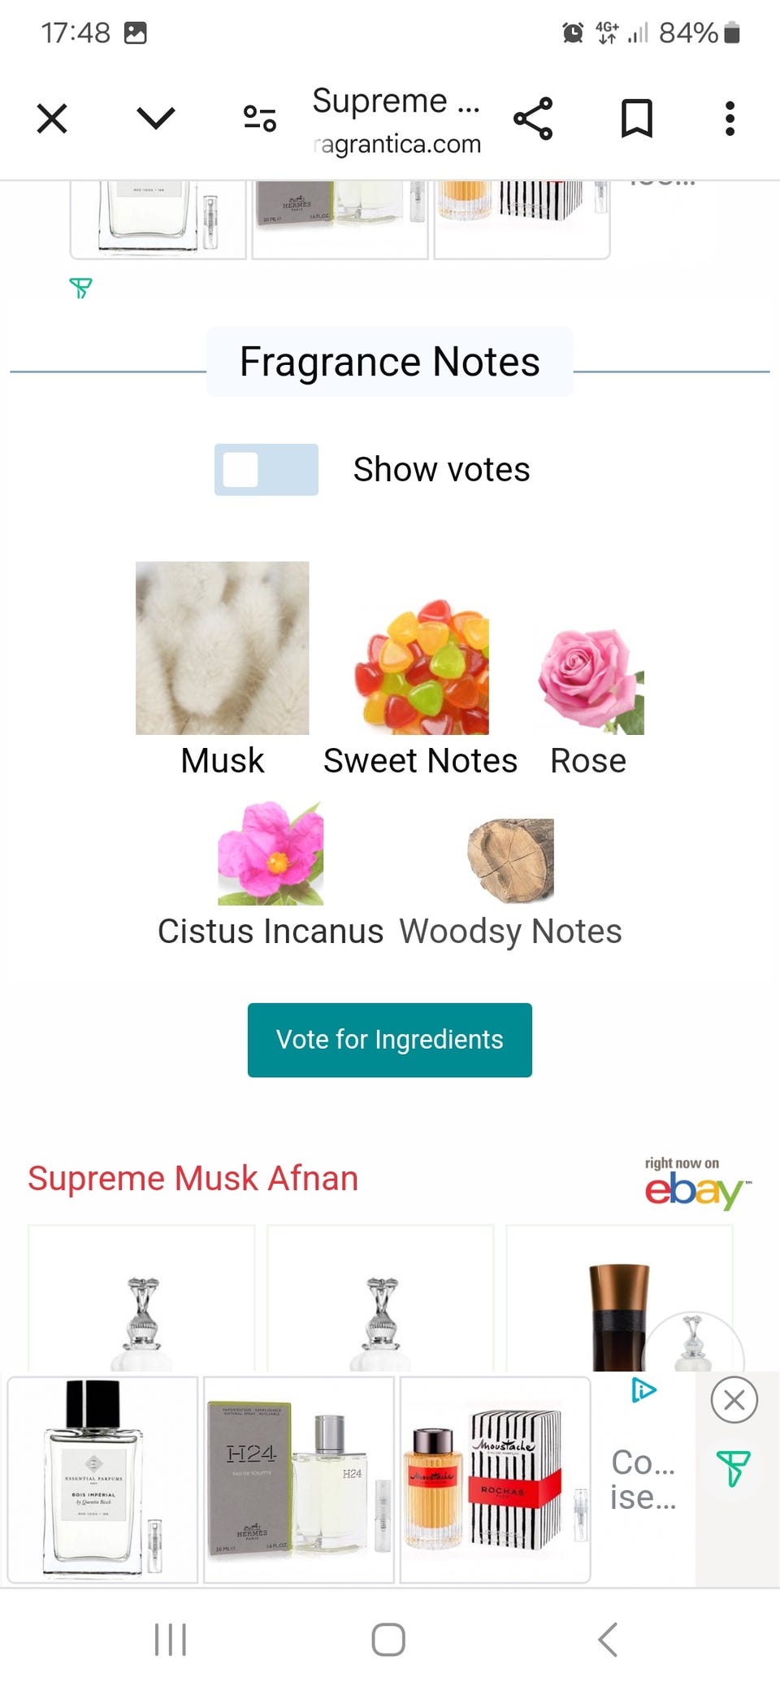Minimize the tab with the down chevron
The width and height of the screenshot is (780, 1691).
(155, 119)
